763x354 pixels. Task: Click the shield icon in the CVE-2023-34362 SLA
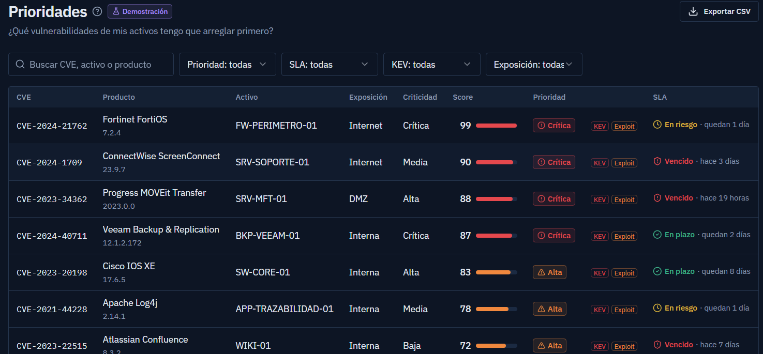[x=657, y=198]
